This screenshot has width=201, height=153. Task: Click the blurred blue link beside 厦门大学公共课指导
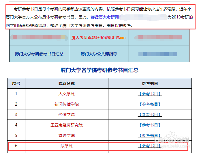coord(158,54)
